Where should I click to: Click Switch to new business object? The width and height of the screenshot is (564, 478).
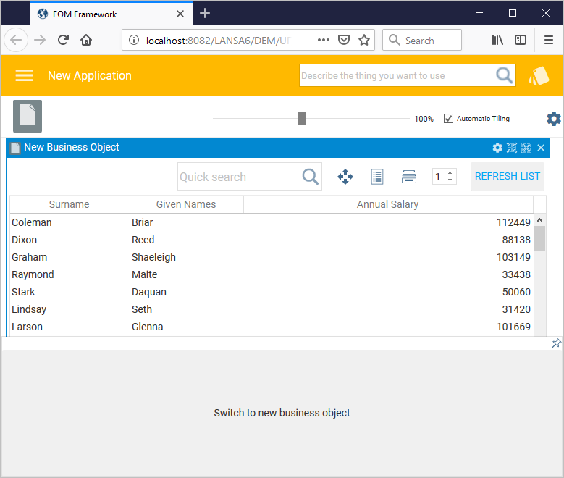point(282,413)
